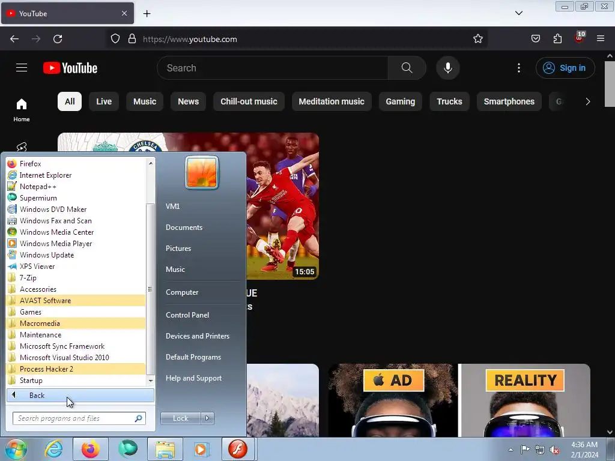Click muted volume tray icon

click(x=554, y=450)
